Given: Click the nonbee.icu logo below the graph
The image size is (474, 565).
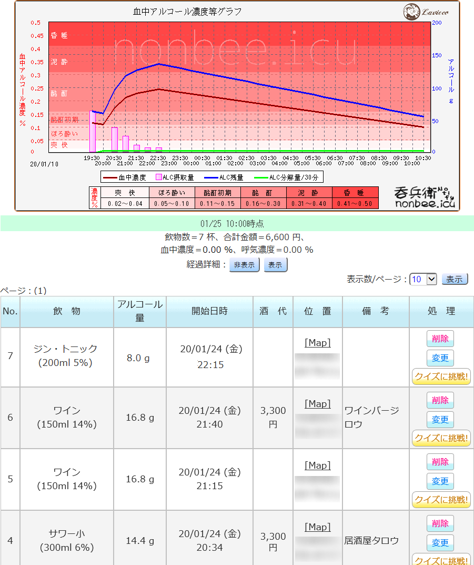Looking at the screenshot, I should coord(425,197).
